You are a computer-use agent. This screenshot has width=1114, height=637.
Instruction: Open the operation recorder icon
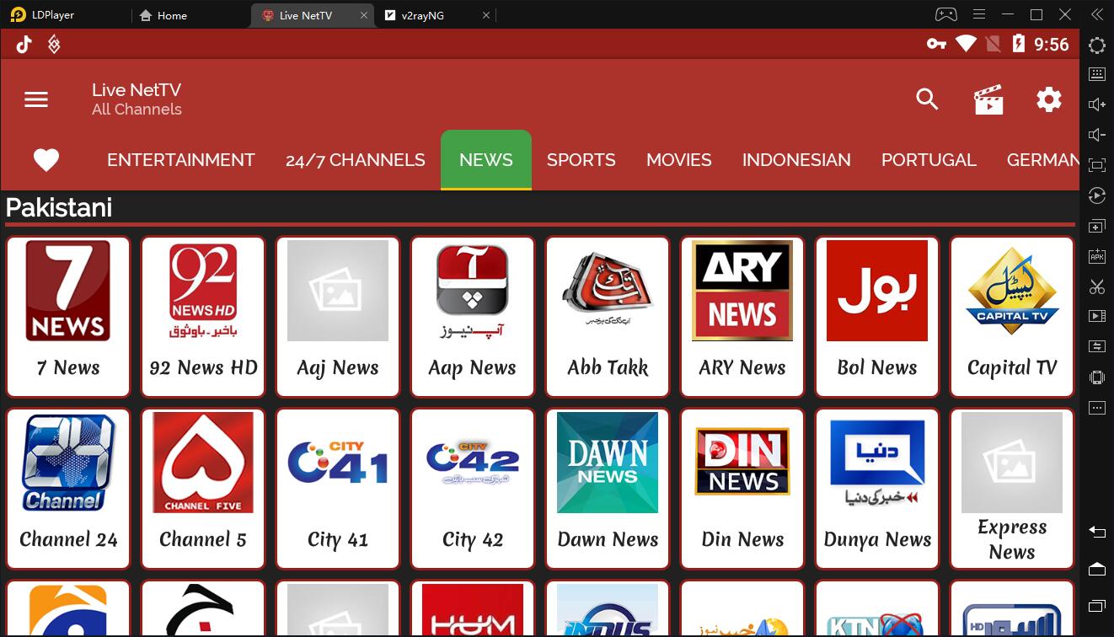pyautogui.click(x=1097, y=195)
